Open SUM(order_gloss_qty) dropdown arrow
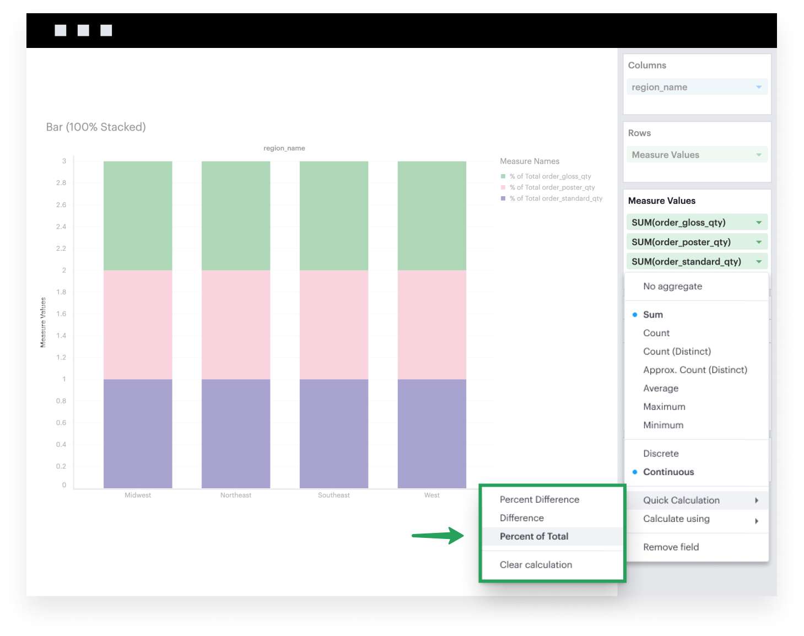804x636 pixels. [x=758, y=223]
